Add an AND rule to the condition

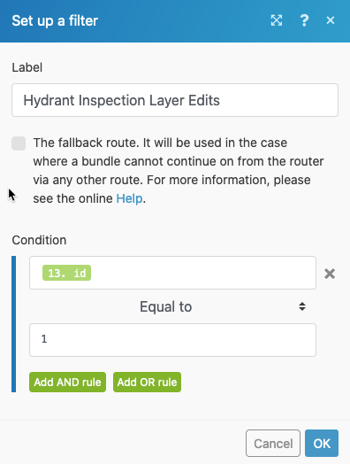[x=67, y=382]
